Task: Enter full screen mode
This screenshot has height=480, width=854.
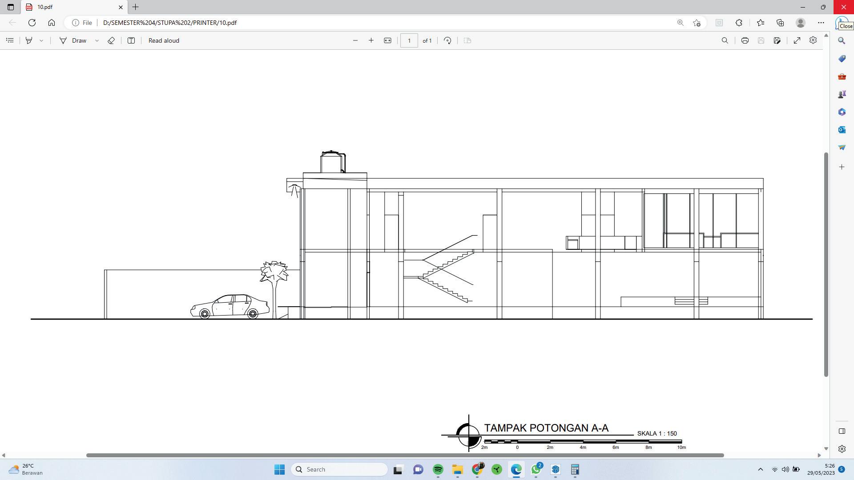Action: pos(797,40)
